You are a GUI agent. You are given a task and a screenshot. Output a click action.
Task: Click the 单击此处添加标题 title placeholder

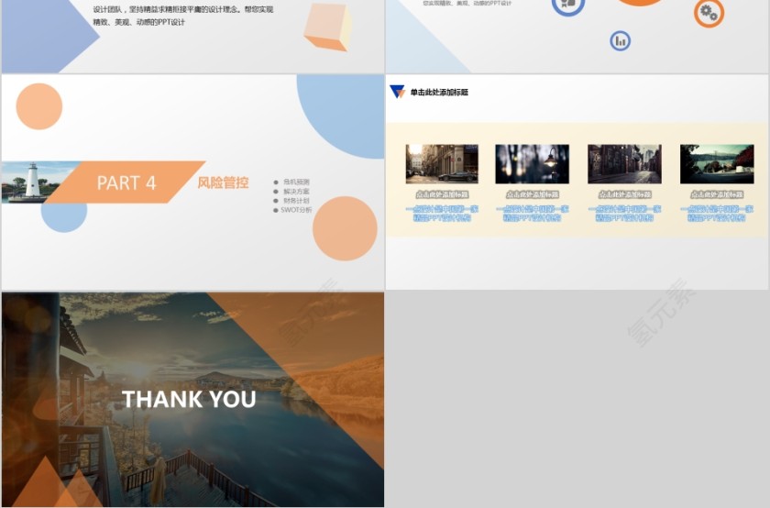pos(439,93)
